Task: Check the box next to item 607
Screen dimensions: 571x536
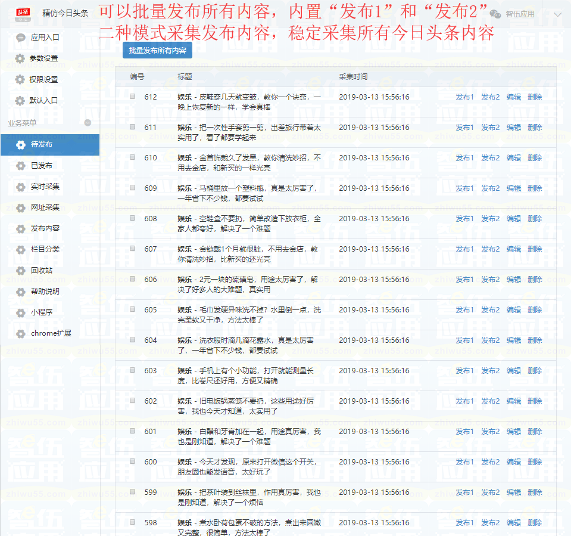Action: click(133, 249)
